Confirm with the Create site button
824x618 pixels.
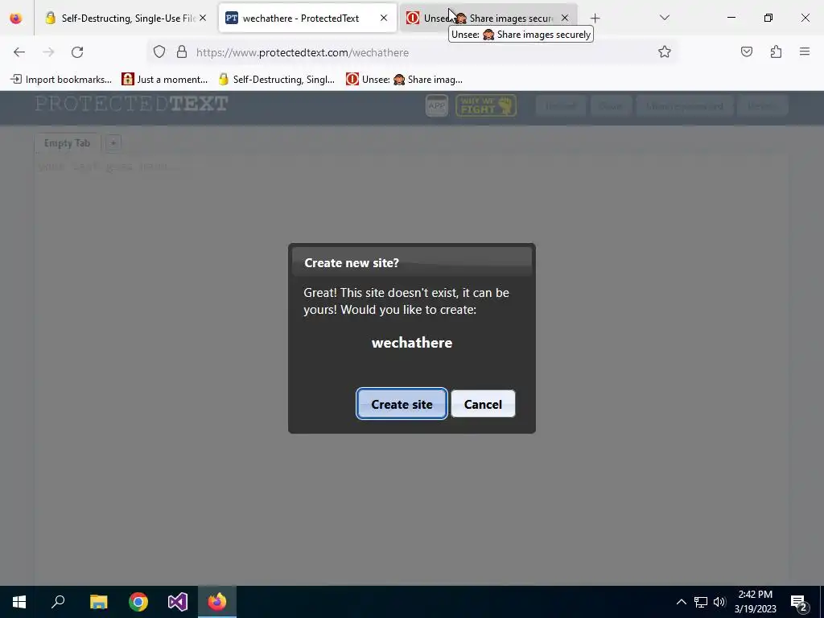[x=402, y=404]
